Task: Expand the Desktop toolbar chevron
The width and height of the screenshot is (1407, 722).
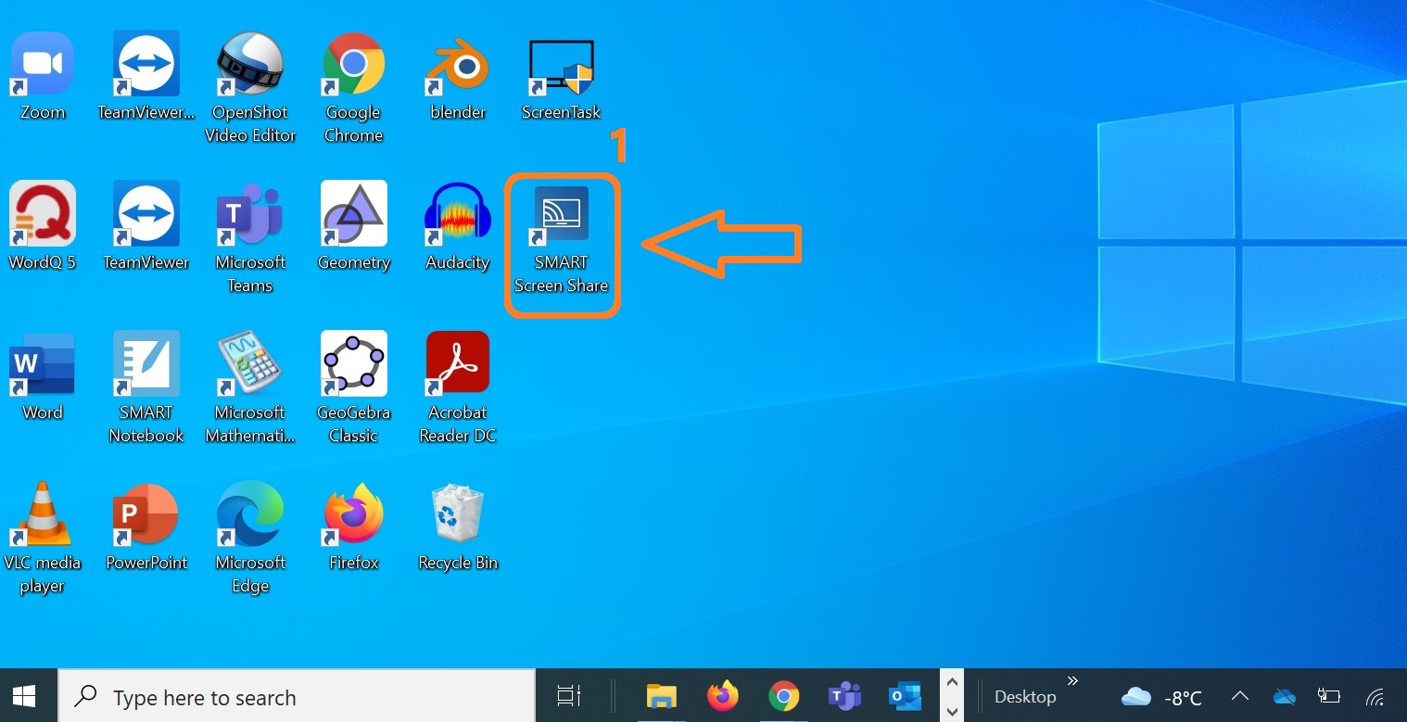Action: click(x=1072, y=681)
